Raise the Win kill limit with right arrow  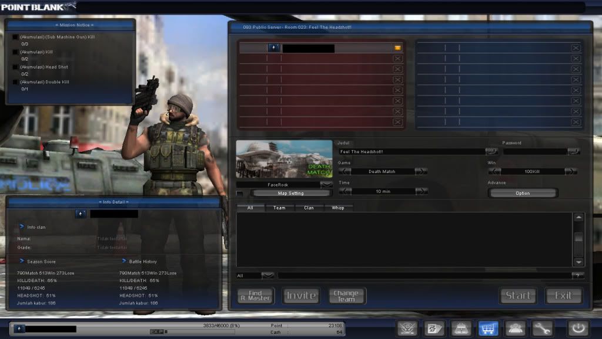point(571,171)
